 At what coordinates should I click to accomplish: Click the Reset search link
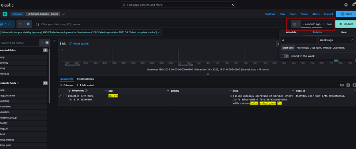tap(81, 43)
